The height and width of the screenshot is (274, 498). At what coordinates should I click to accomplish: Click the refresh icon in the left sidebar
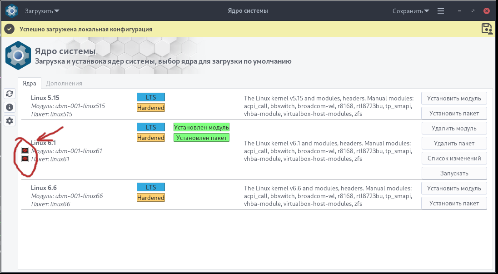point(9,94)
